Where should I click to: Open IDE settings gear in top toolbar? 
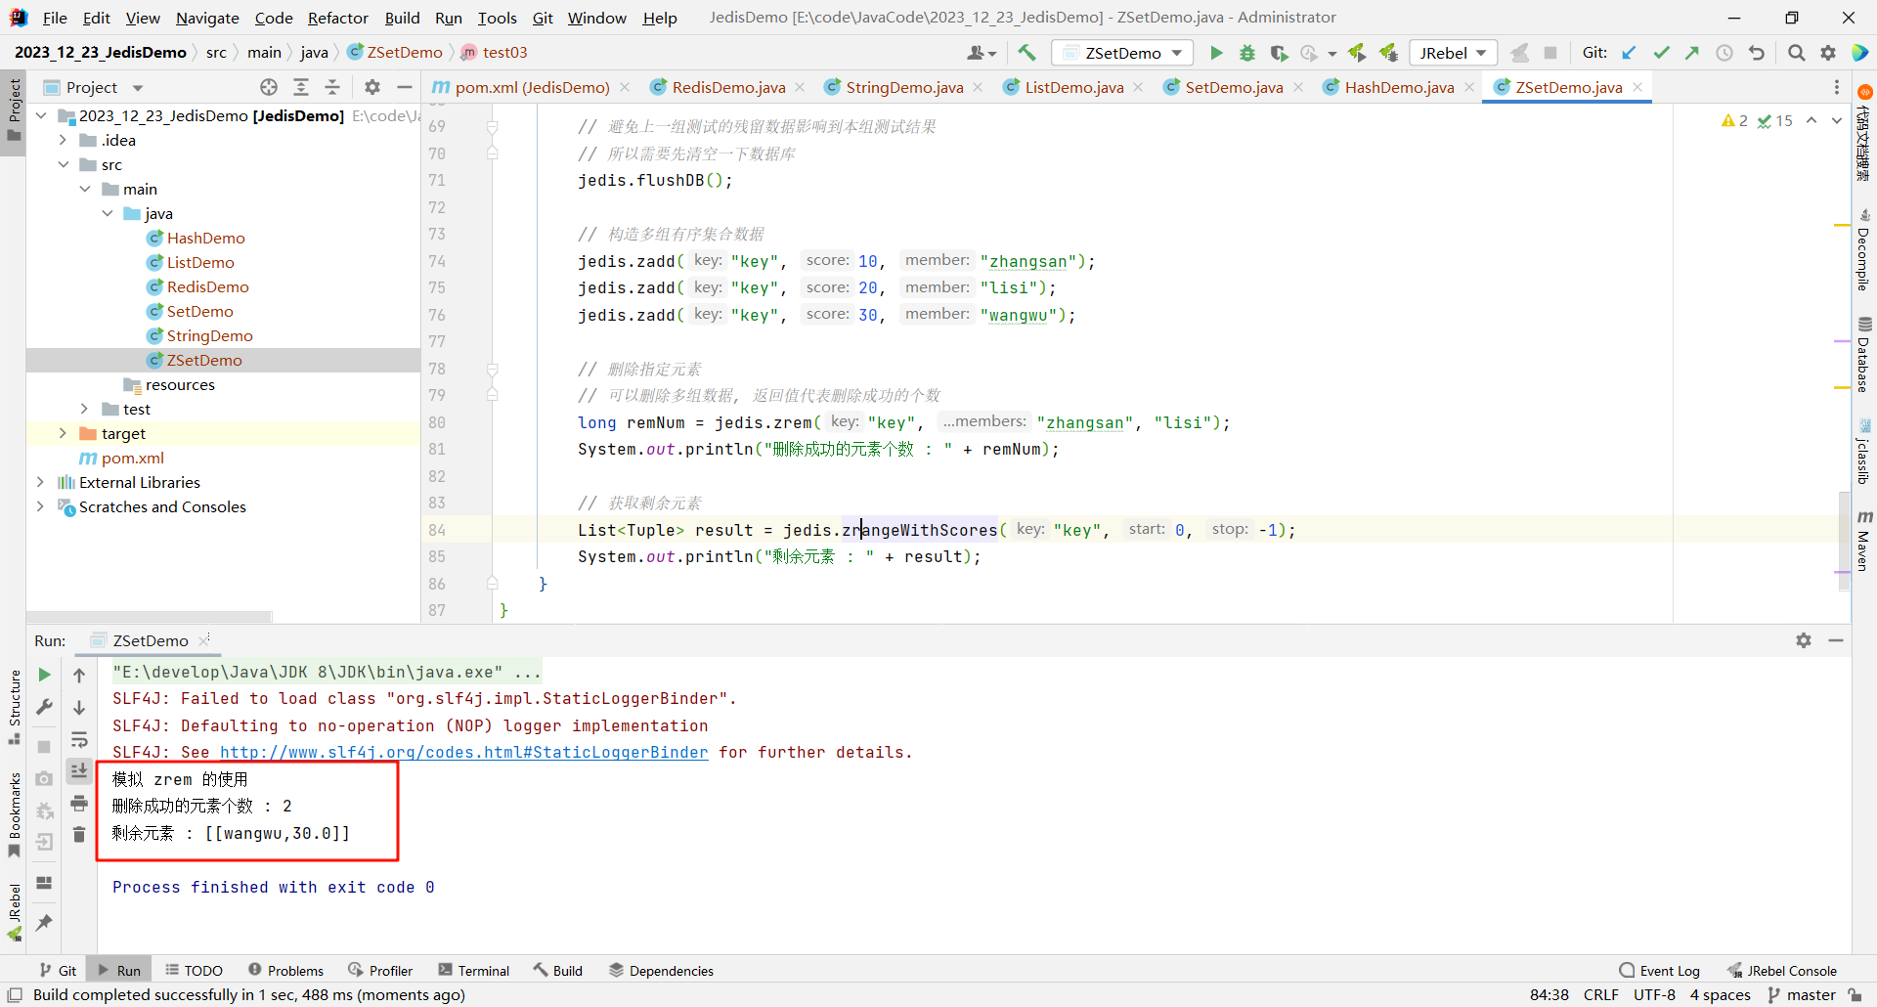1828,53
